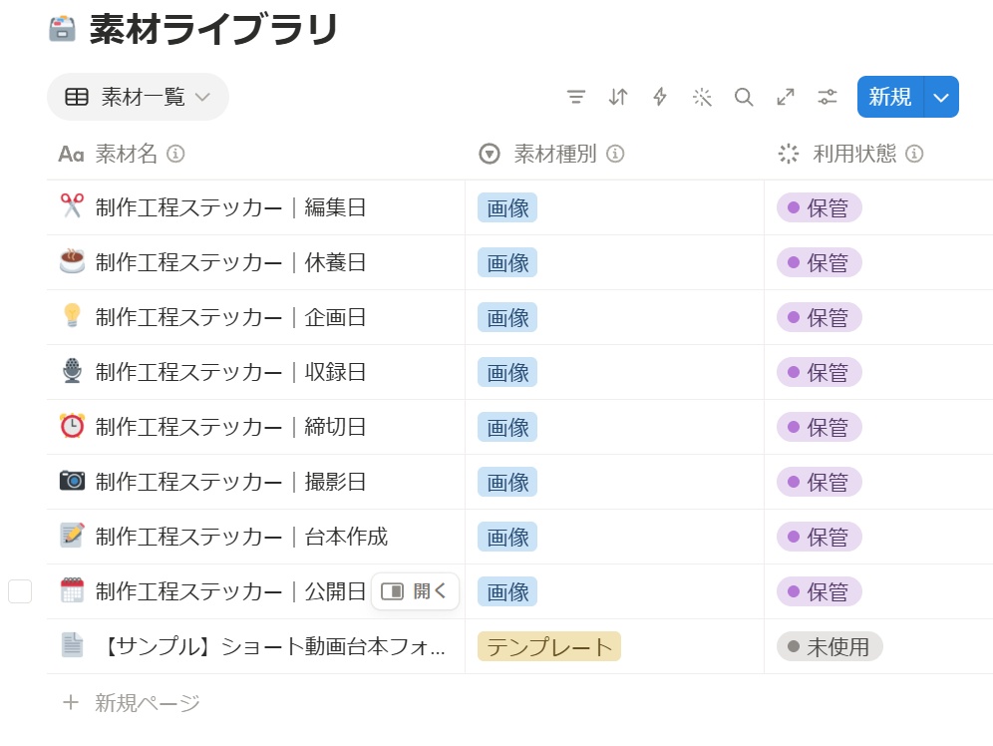Viewport: 993px width, 746px height.
Task: Open the lightning bolt automations icon
Action: tap(660, 97)
